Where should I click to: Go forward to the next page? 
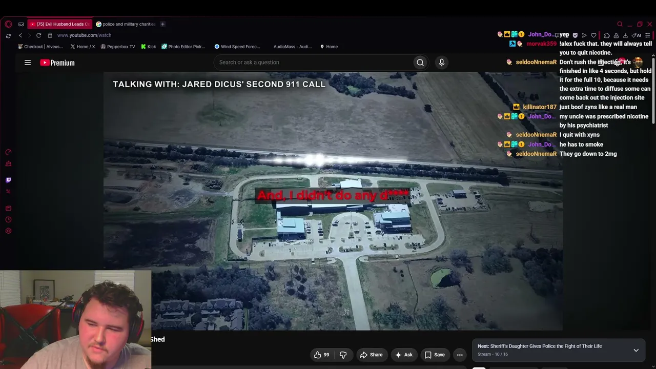[x=29, y=35]
